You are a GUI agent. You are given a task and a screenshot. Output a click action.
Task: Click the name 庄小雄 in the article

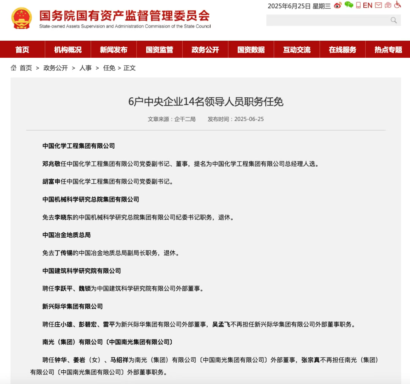click(x=63, y=324)
